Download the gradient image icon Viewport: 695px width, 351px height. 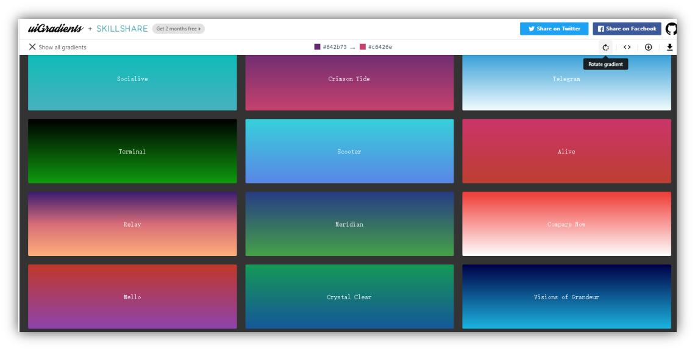tap(670, 47)
